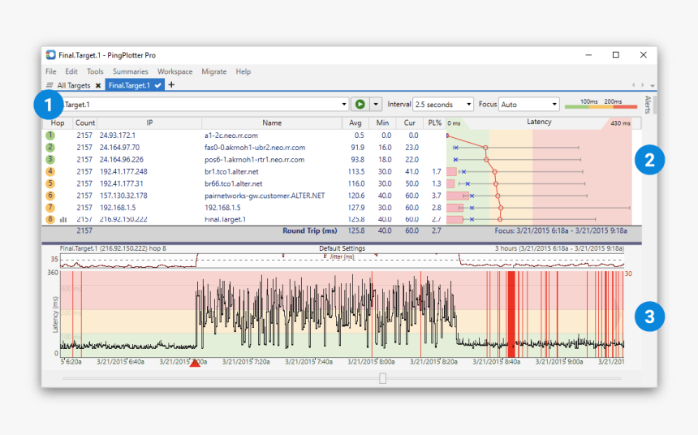Click the PL% column header
Screen dimensions: 698x435
(x=434, y=123)
